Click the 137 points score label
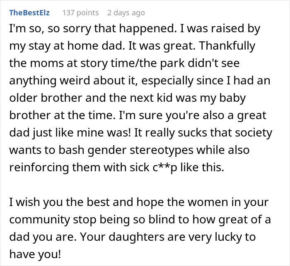The image size is (290, 266). (80, 12)
